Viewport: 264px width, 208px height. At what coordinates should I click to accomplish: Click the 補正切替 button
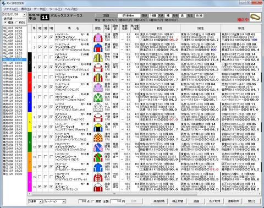(x=178, y=201)
